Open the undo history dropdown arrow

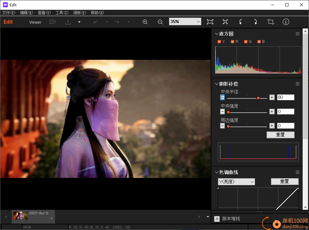107,22
